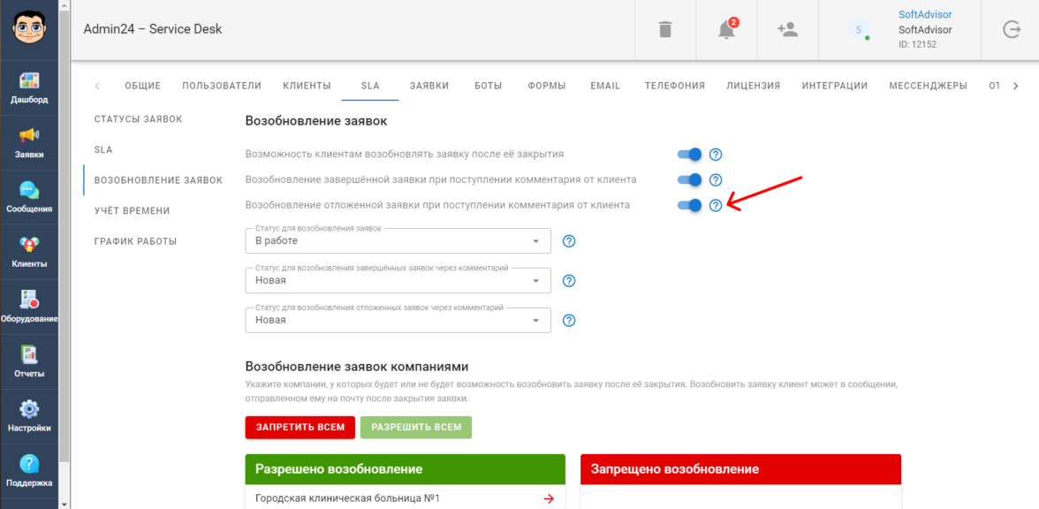This screenshot has width=1039, height=509.
Task: Click the logout icon in header
Action: 1011,29
